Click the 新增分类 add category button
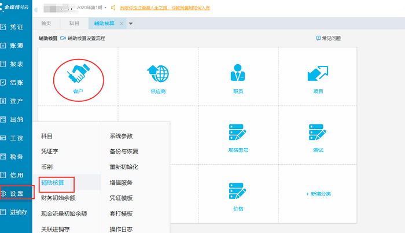Image resolution: width=405 pixels, height=233 pixels. tap(318, 194)
